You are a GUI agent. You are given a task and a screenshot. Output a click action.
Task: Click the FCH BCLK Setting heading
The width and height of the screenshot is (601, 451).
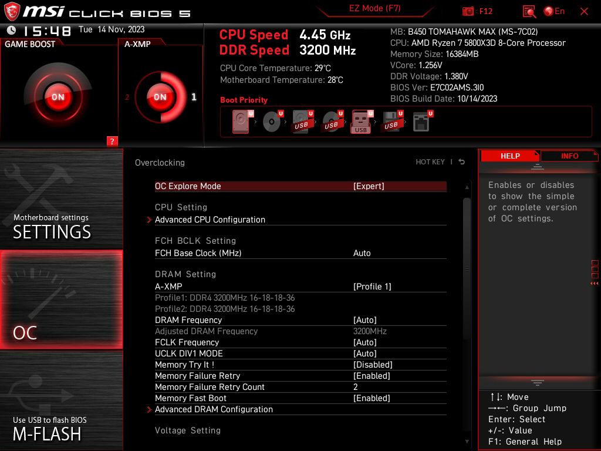point(195,240)
